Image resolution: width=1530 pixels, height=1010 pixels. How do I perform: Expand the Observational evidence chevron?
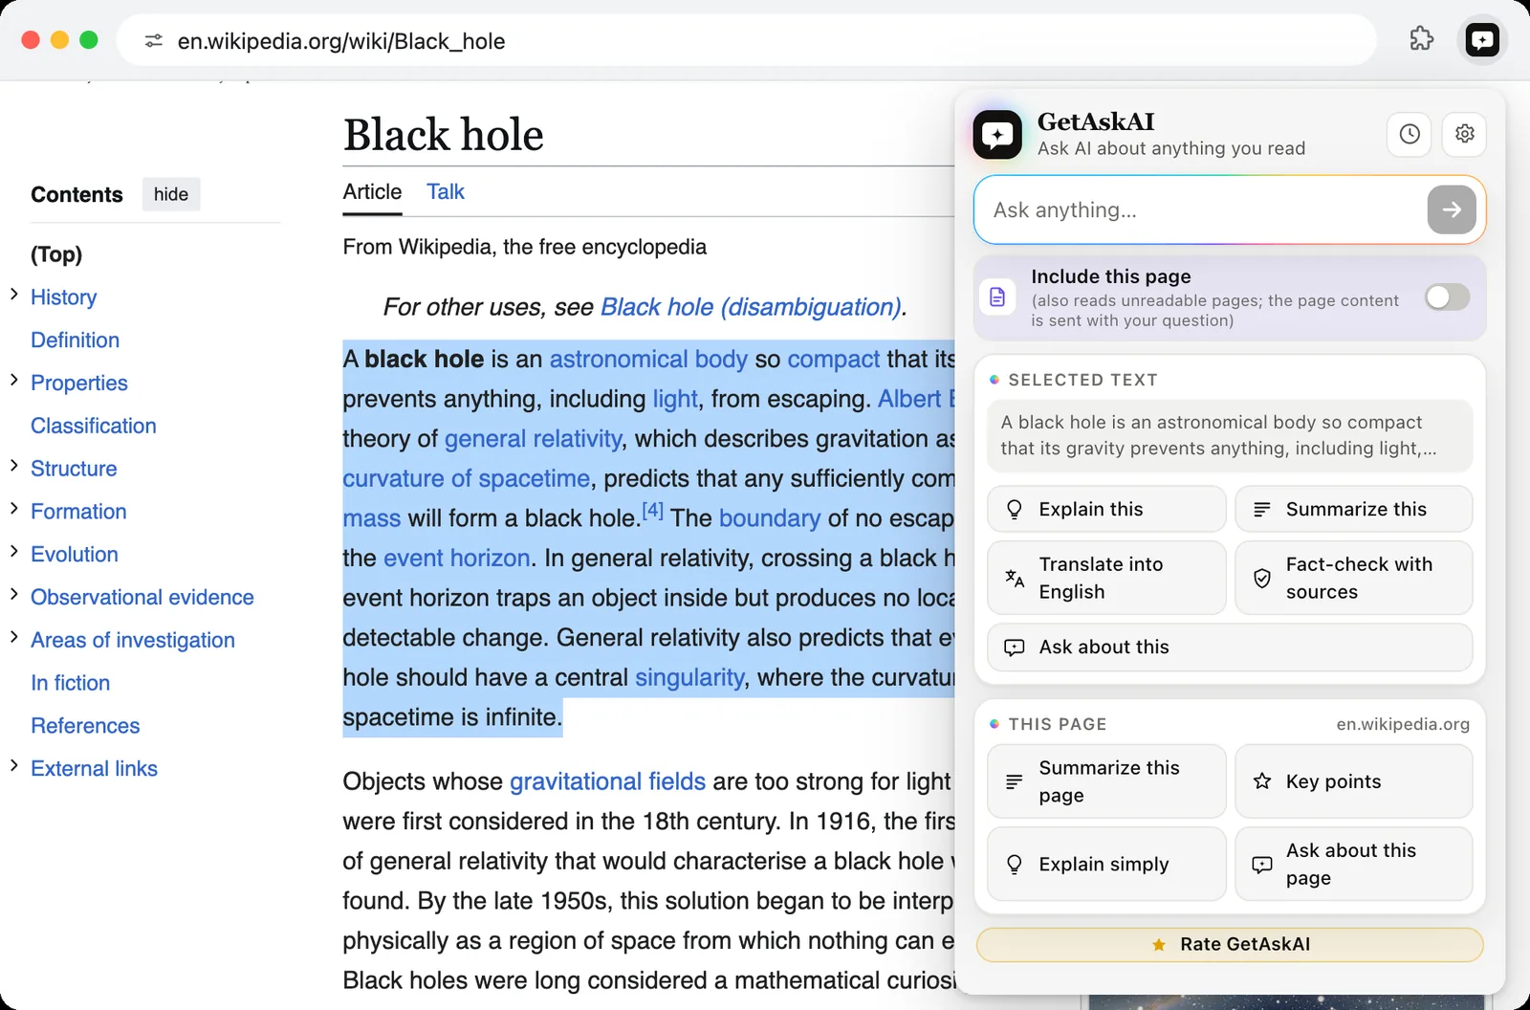(x=14, y=594)
